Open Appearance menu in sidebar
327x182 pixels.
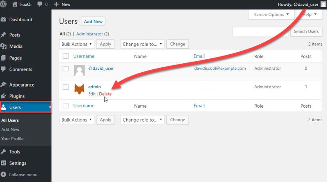[22, 85]
